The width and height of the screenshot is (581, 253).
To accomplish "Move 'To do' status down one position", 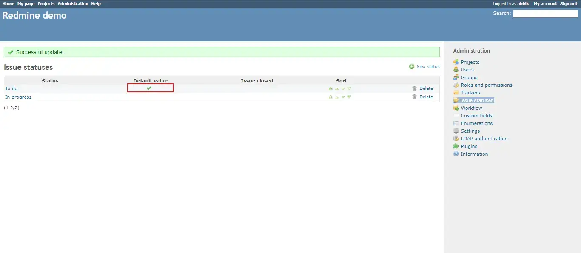I will click(343, 88).
